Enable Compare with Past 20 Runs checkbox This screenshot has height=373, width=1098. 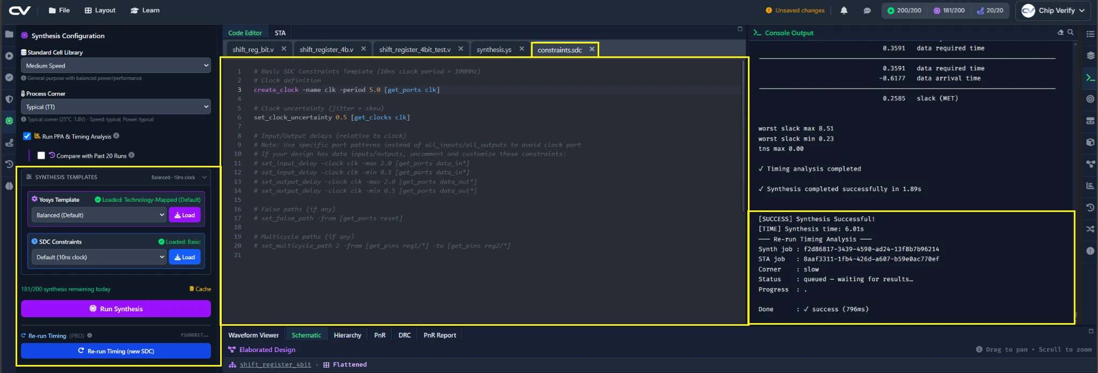41,156
